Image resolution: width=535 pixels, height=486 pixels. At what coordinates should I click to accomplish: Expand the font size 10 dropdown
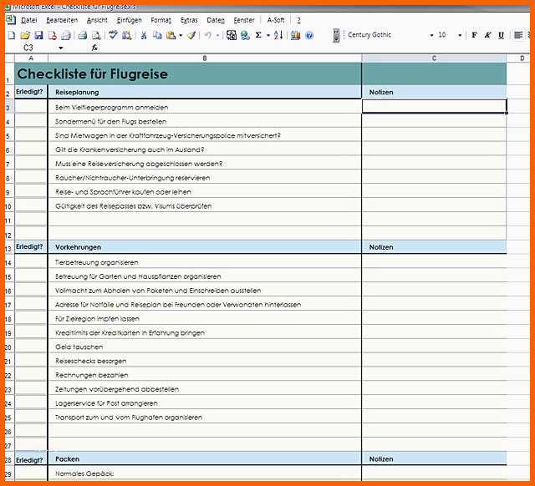click(x=460, y=36)
